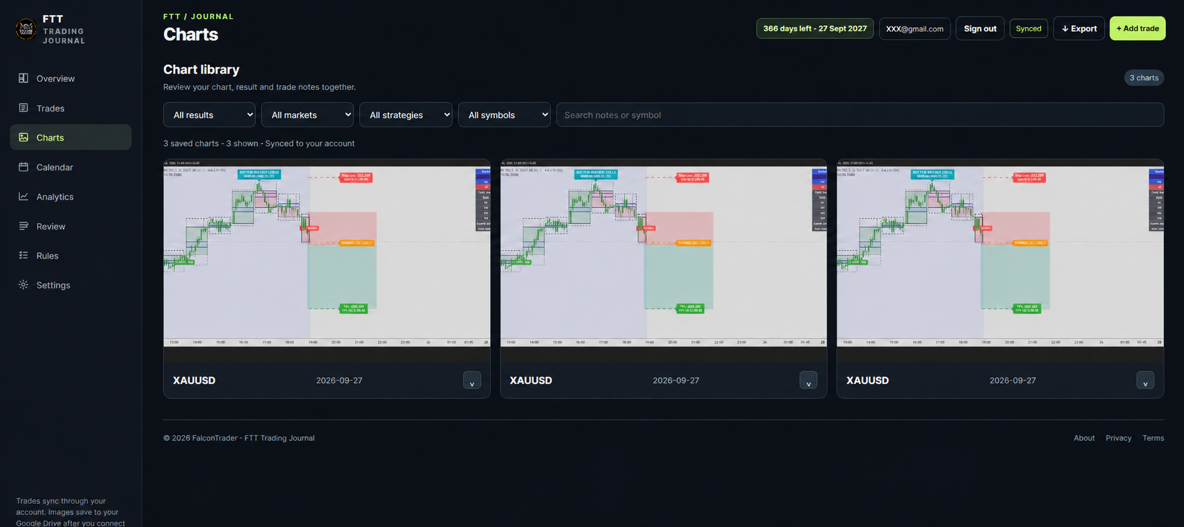Image resolution: width=1184 pixels, height=527 pixels.
Task: Click the FTT / JOURNAL breadcrumb text
Action: [198, 16]
